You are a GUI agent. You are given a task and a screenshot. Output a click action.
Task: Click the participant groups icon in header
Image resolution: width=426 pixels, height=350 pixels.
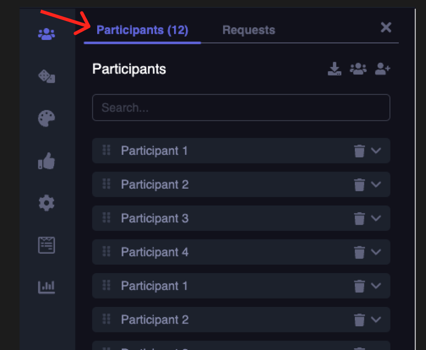pyautogui.click(x=358, y=69)
